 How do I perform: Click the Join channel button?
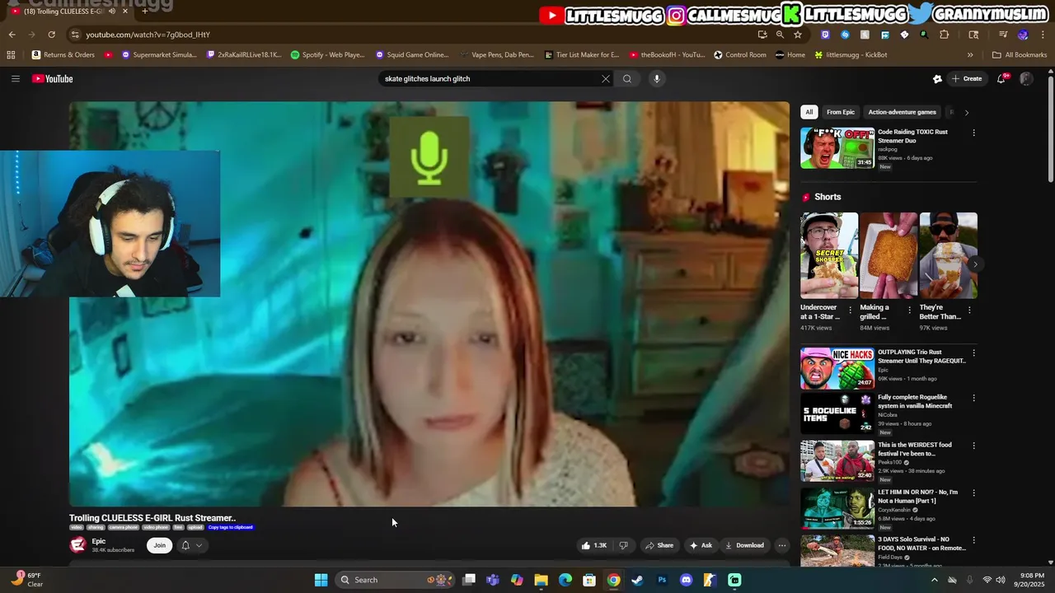coord(160,545)
